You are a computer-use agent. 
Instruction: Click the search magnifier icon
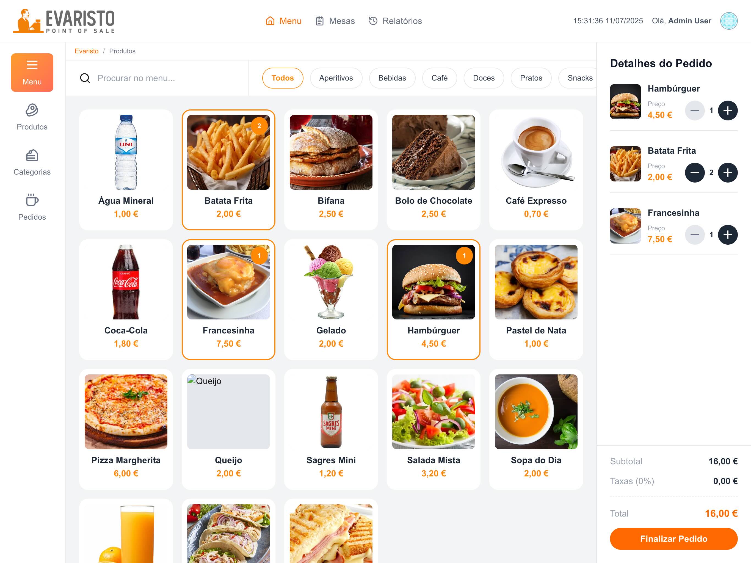point(85,78)
